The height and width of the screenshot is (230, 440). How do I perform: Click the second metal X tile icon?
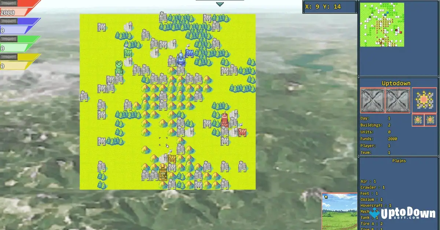tap(398, 99)
